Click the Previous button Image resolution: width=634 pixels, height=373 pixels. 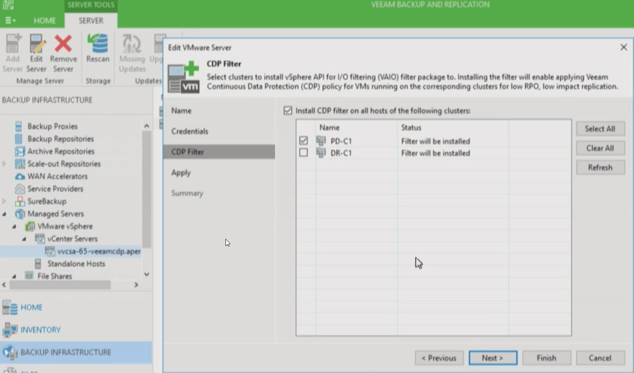click(x=439, y=358)
